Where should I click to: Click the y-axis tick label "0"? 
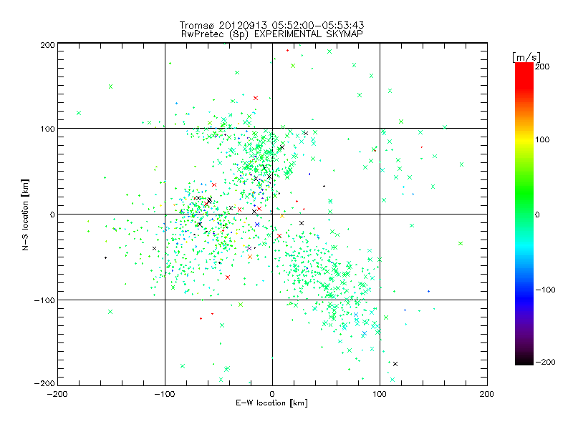click(52, 214)
